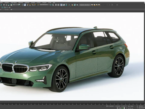Image resolution: width=145 pixels, height=109 pixels.
Task: Click the coordinate transform type-in mode icon
Action: pos(107,106)
